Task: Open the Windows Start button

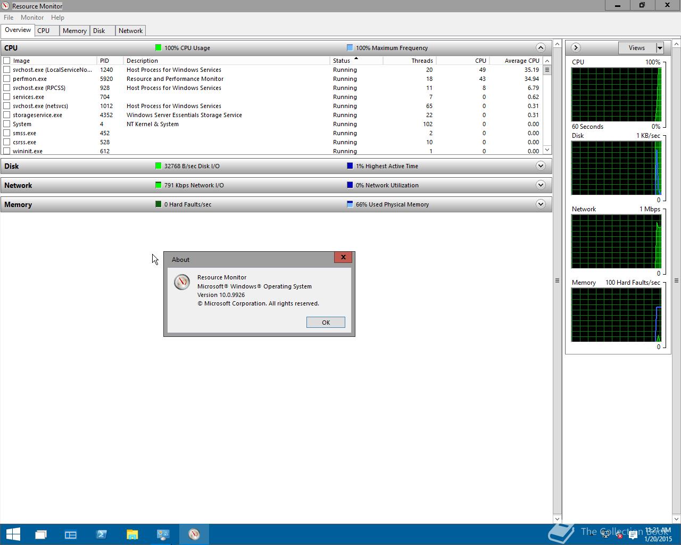Action: 13,534
